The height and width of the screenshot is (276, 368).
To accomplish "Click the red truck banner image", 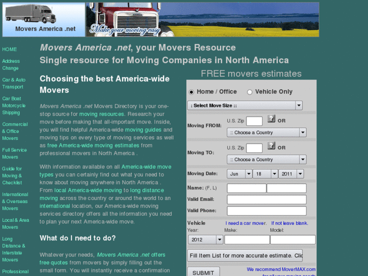I will (202, 19).
